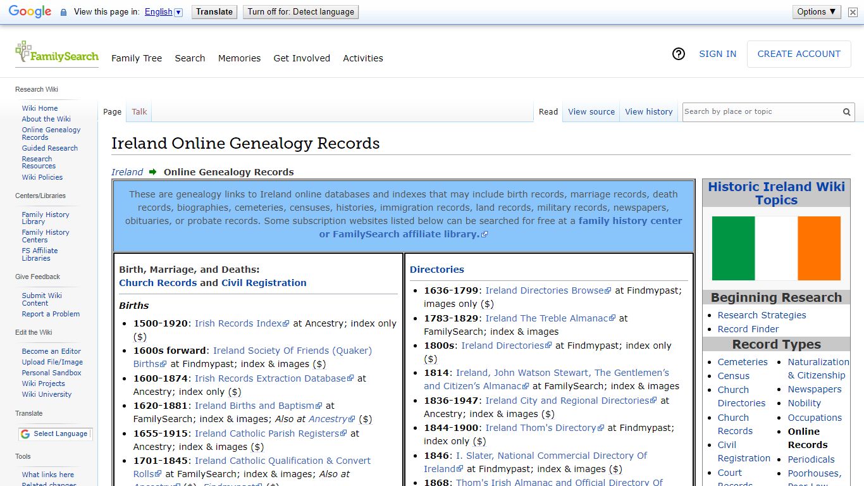864x486 pixels.
Task: Click the Ireland flag image
Action: click(x=776, y=248)
